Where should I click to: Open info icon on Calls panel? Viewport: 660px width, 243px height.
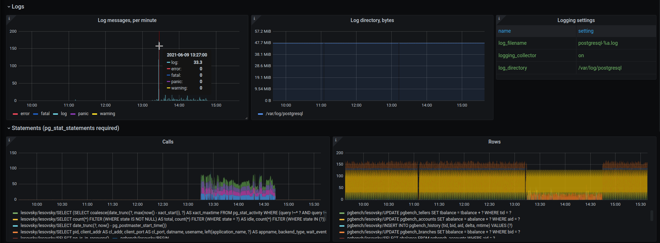(x=9, y=140)
